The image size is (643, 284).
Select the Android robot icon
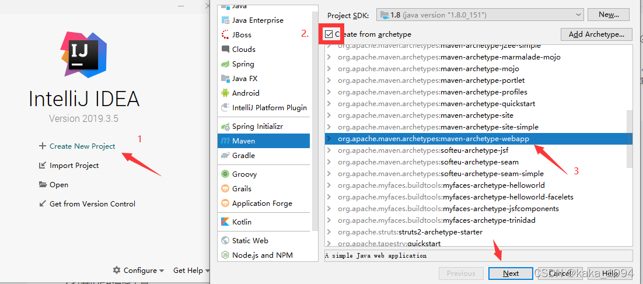pyautogui.click(x=225, y=93)
